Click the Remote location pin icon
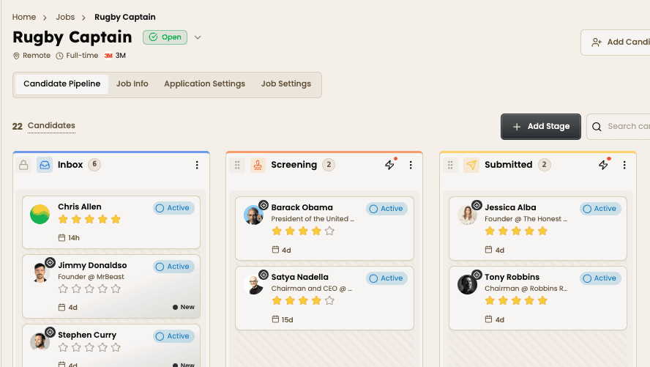Image resolution: width=650 pixels, height=367 pixels. 16,56
